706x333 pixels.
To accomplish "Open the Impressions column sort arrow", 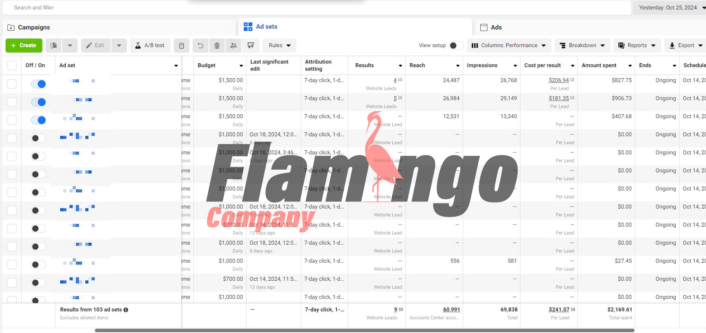I will point(515,66).
